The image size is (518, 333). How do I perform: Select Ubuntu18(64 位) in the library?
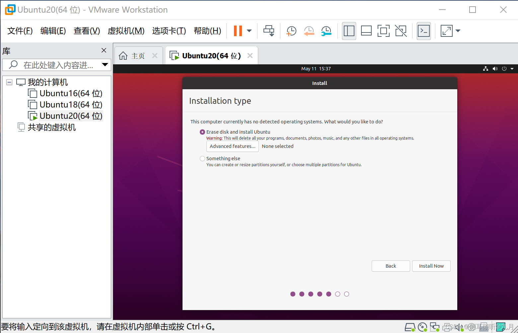(65, 105)
